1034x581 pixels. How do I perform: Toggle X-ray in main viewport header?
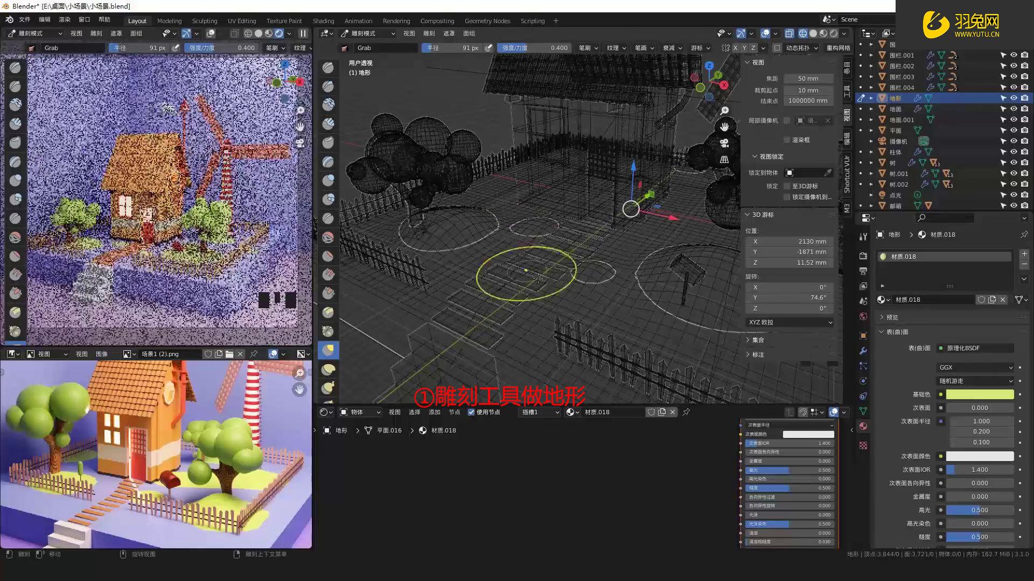point(789,33)
